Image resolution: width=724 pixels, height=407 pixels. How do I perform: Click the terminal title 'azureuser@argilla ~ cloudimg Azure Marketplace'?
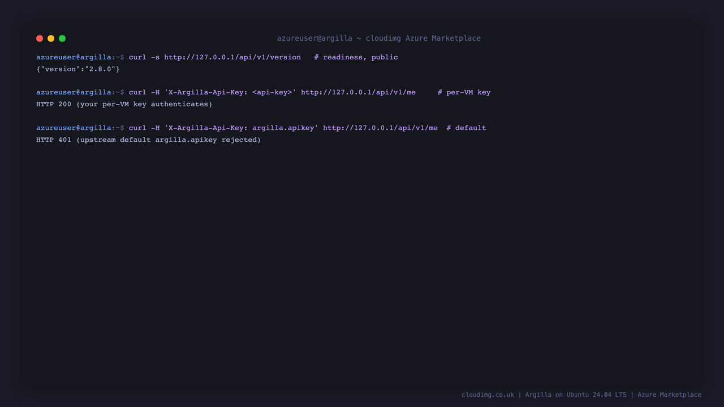coord(379,38)
